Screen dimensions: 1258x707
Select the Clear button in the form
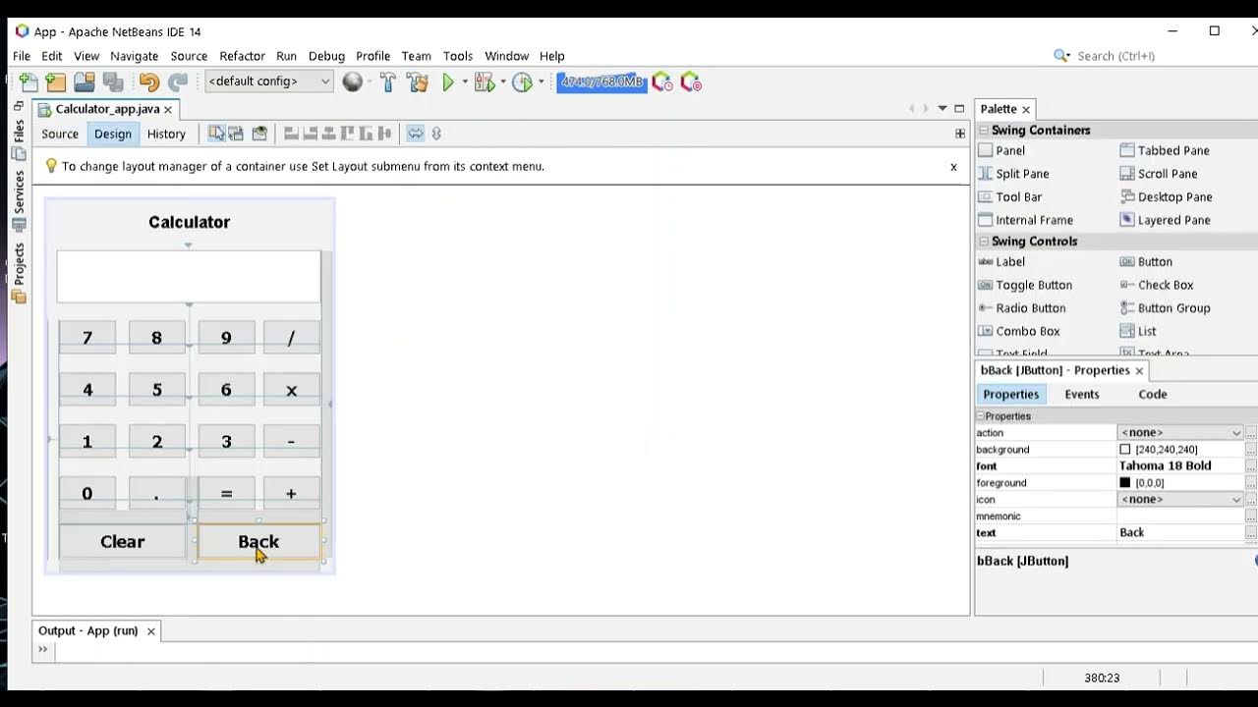pyautogui.click(x=123, y=542)
